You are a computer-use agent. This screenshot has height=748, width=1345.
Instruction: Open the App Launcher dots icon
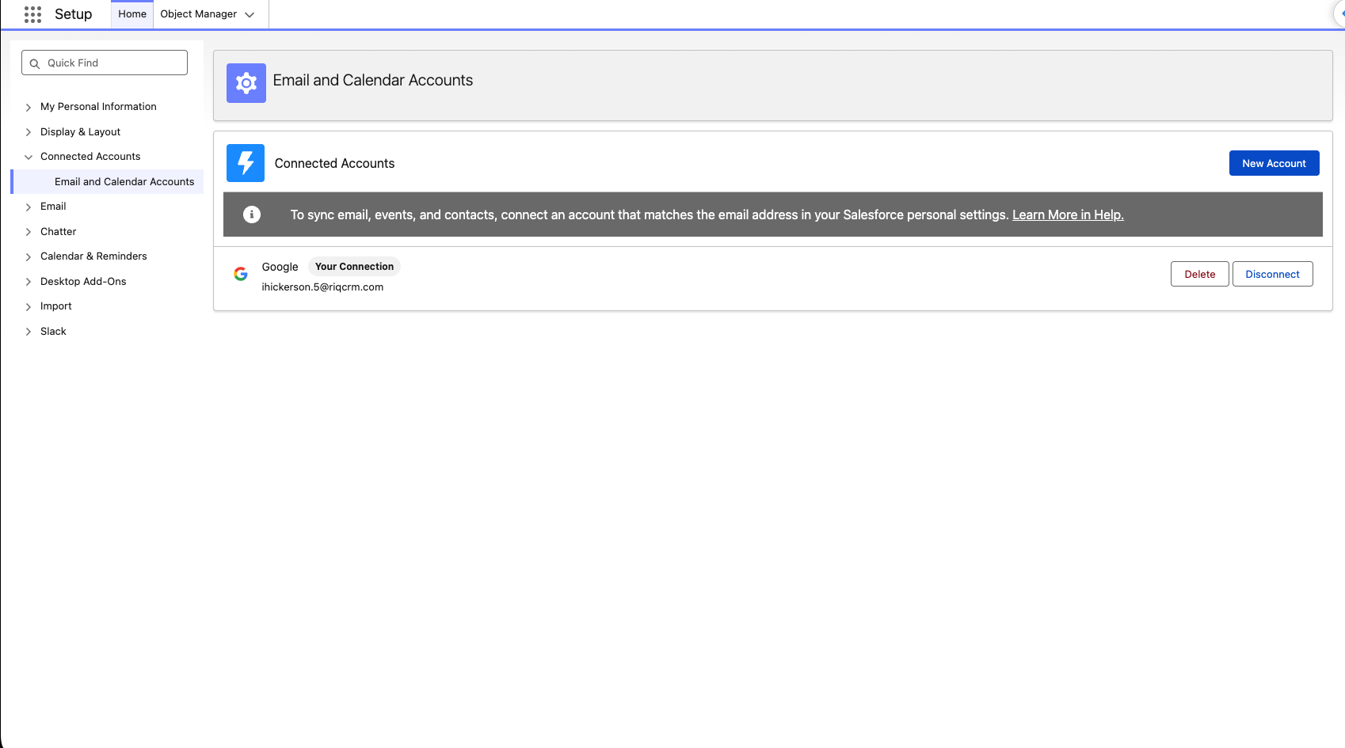pyautogui.click(x=32, y=14)
